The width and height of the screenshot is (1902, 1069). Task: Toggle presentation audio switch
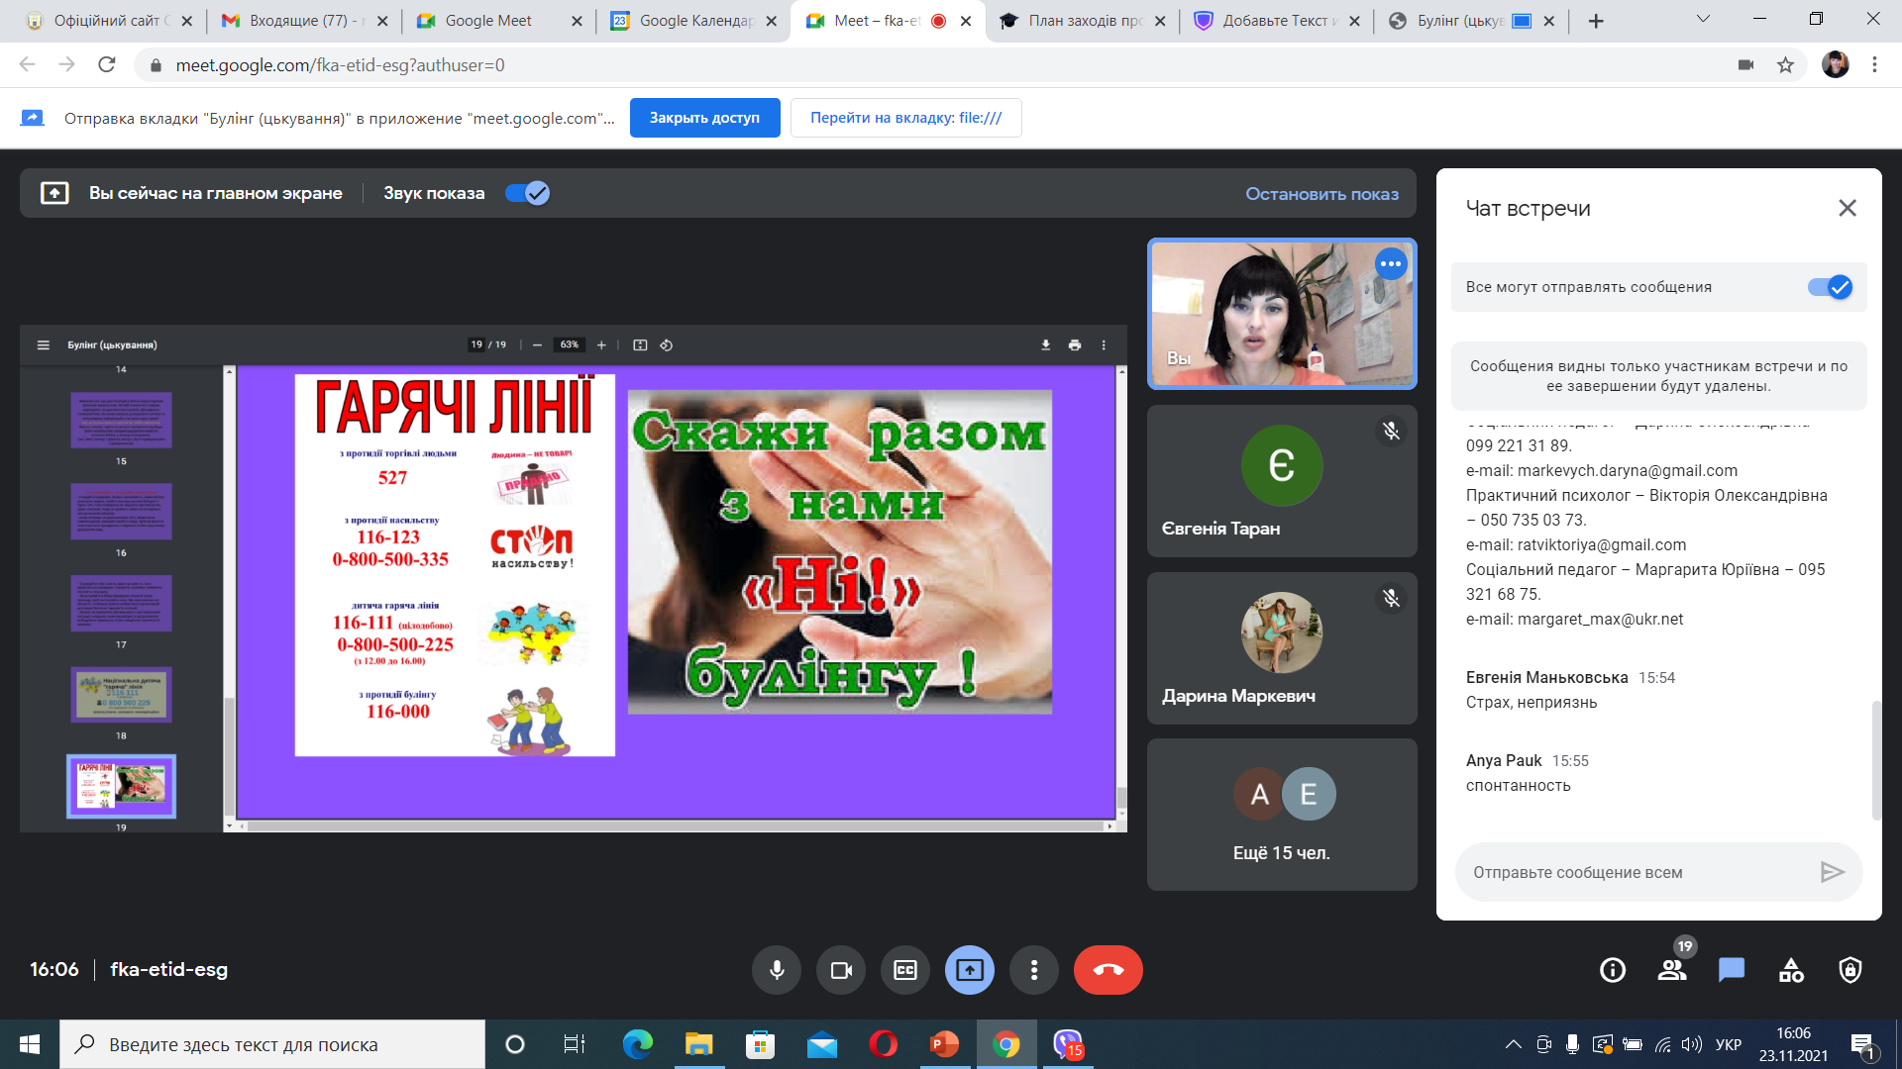coord(527,193)
